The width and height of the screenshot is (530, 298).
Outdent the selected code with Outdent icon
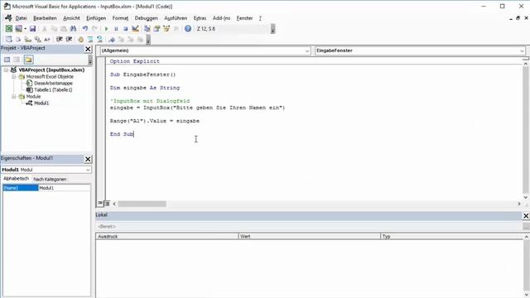tap(69, 40)
